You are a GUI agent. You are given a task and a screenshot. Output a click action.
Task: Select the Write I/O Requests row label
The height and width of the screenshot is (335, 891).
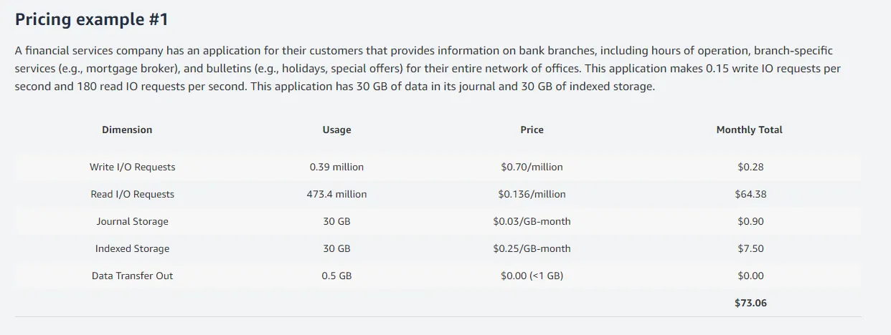(132, 167)
